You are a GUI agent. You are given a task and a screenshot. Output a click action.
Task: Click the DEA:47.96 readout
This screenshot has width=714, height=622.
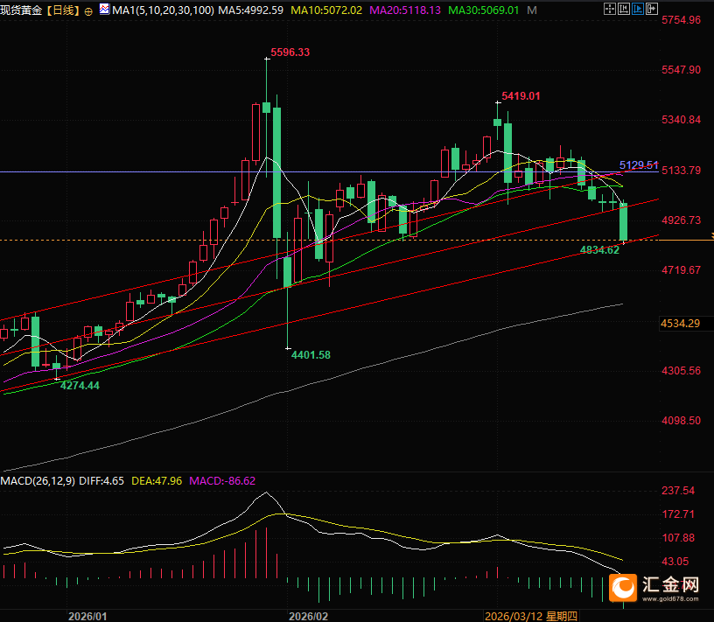pos(156,481)
